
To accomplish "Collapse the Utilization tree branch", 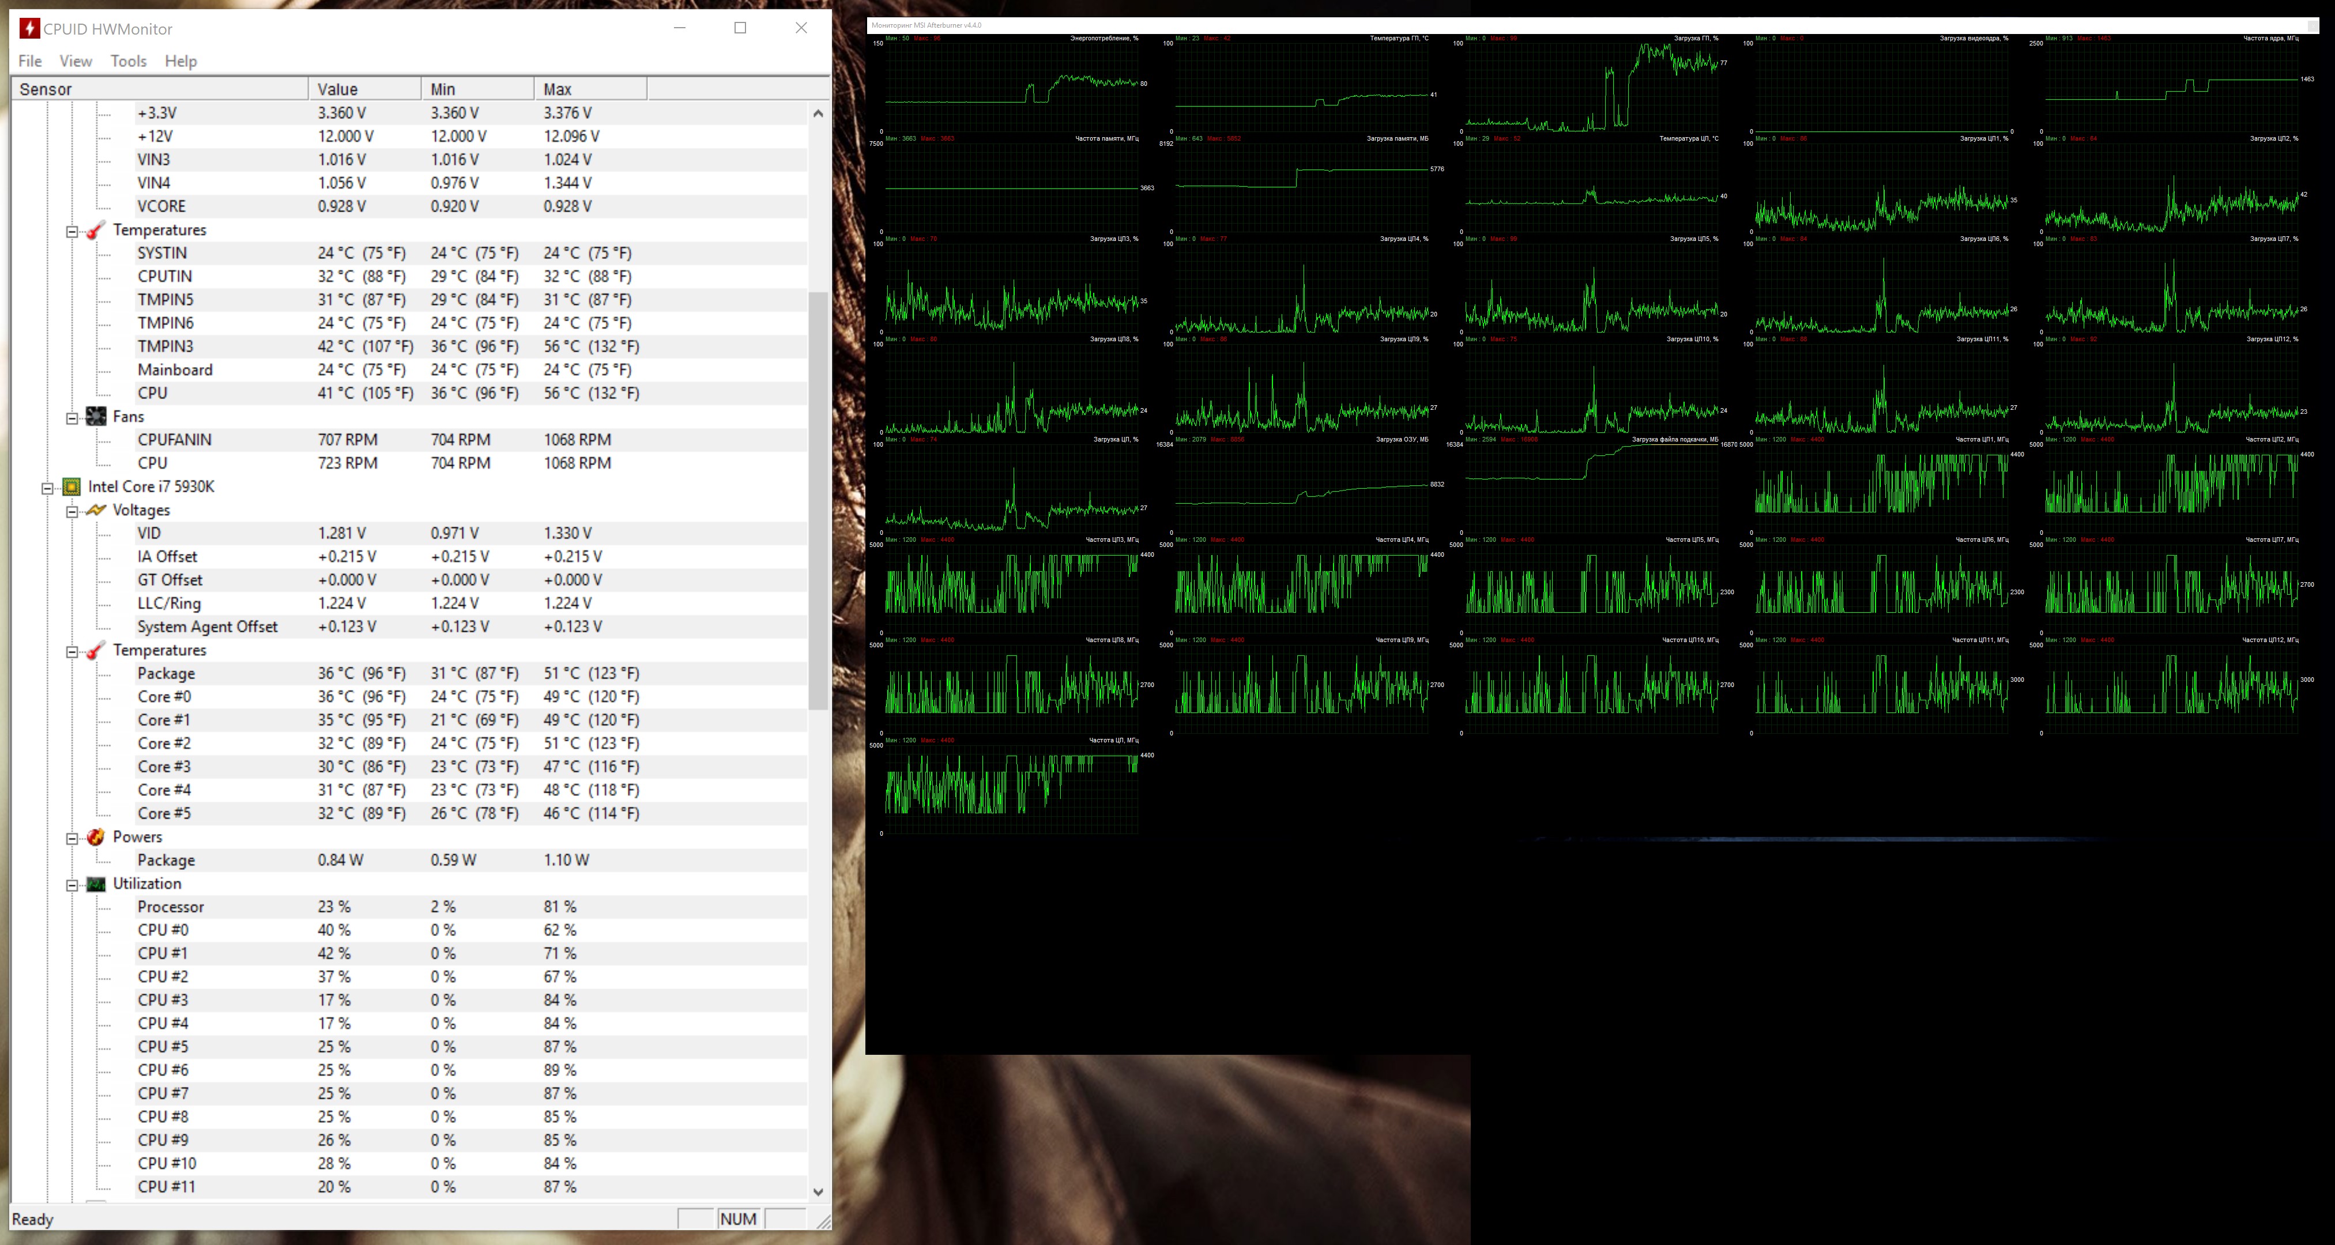I will [71, 885].
